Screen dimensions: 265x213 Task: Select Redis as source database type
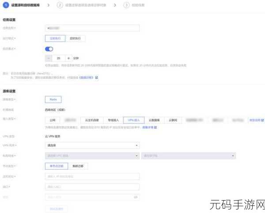click(53, 100)
